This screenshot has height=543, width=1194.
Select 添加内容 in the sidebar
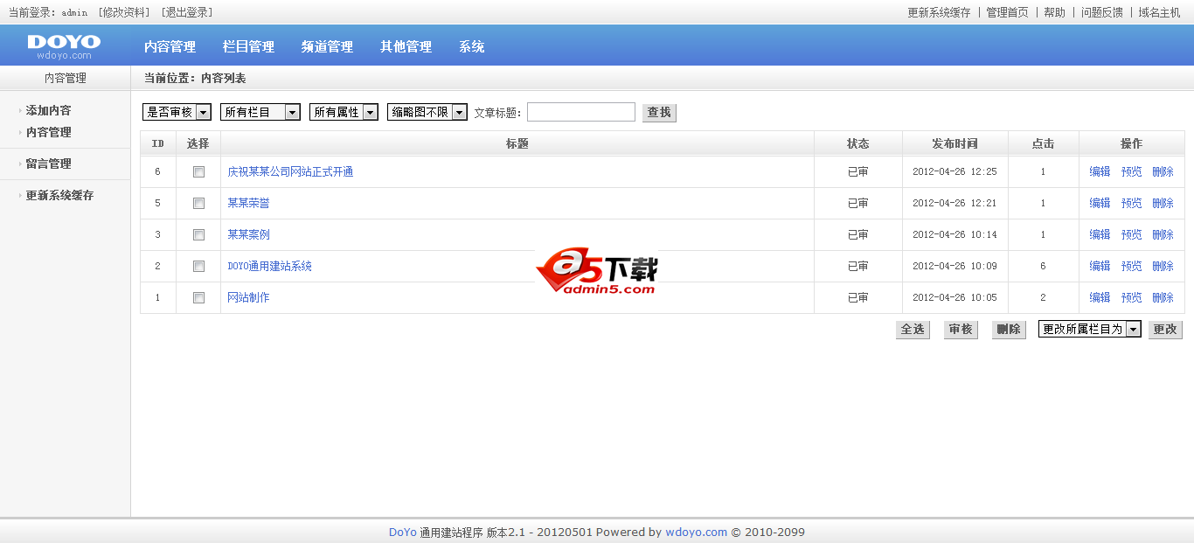[48, 111]
